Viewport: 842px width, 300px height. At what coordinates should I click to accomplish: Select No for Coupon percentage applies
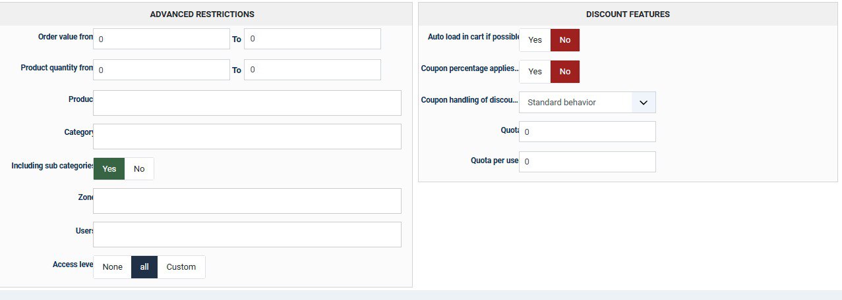(565, 72)
